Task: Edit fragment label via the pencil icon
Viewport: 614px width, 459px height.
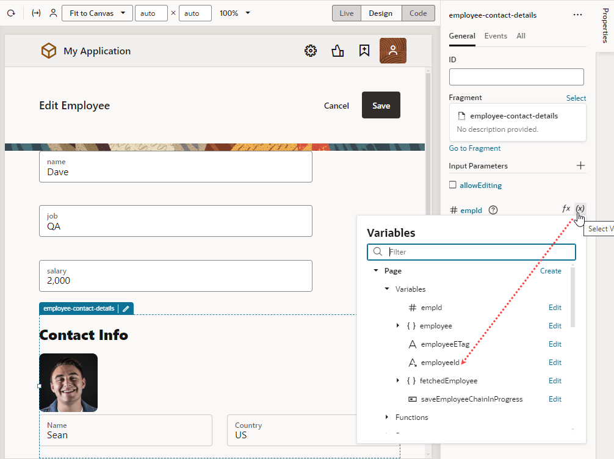Action: pyautogui.click(x=126, y=308)
